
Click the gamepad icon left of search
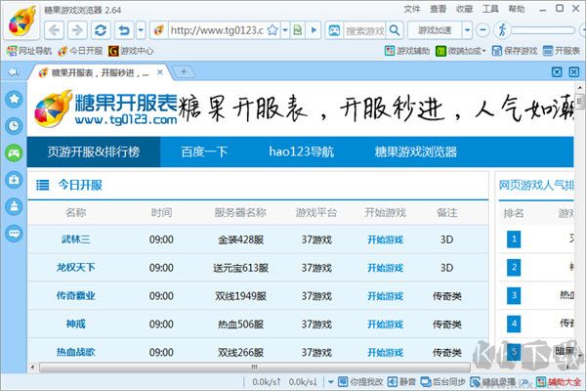[x=334, y=30]
